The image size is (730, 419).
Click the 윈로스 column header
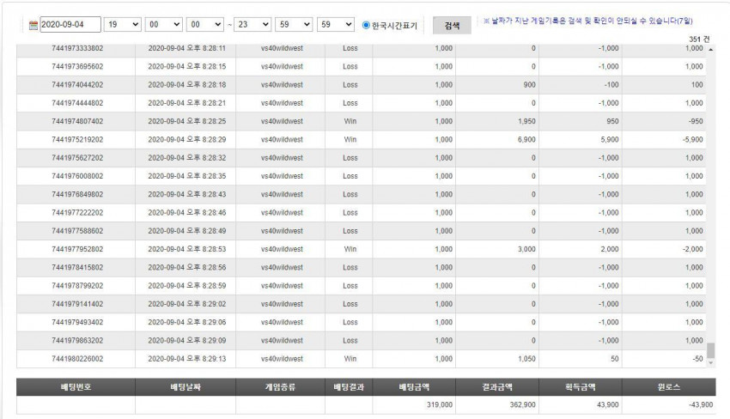pos(669,387)
